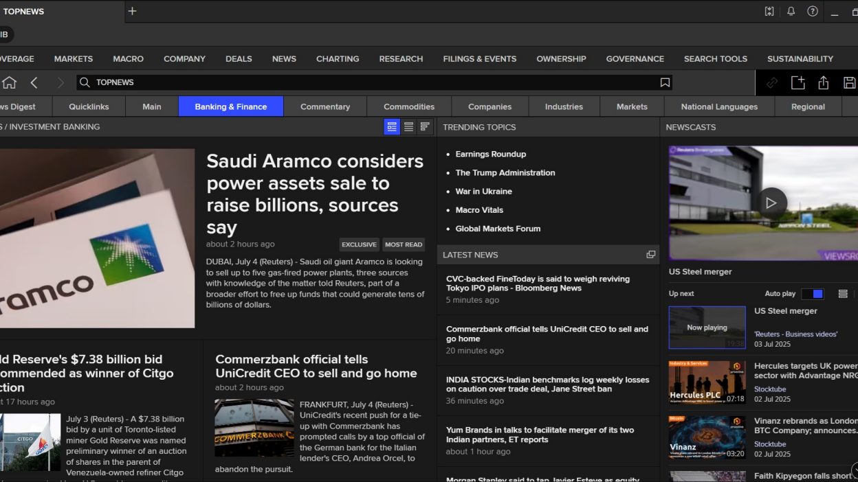Viewport: 858px width, 482px height.
Task: Select the Banking & Finance tab
Action: coord(231,106)
